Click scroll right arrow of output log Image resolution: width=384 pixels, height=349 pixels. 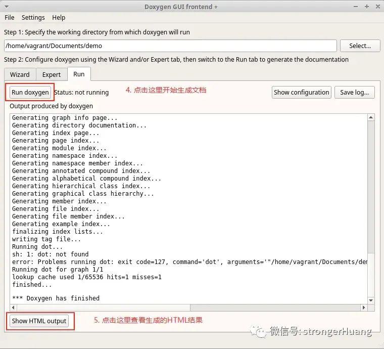tap(364, 308)
